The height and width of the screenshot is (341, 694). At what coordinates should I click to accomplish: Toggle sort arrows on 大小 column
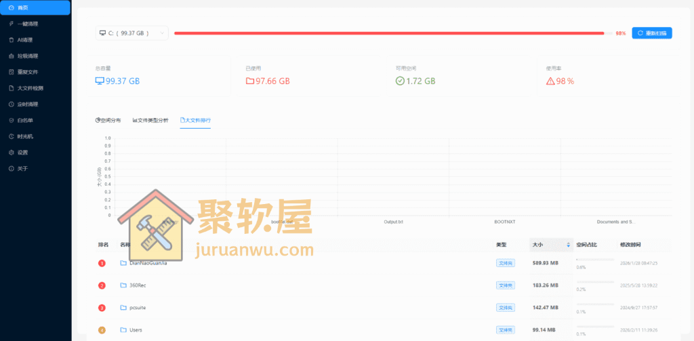[x=569, y=245]
